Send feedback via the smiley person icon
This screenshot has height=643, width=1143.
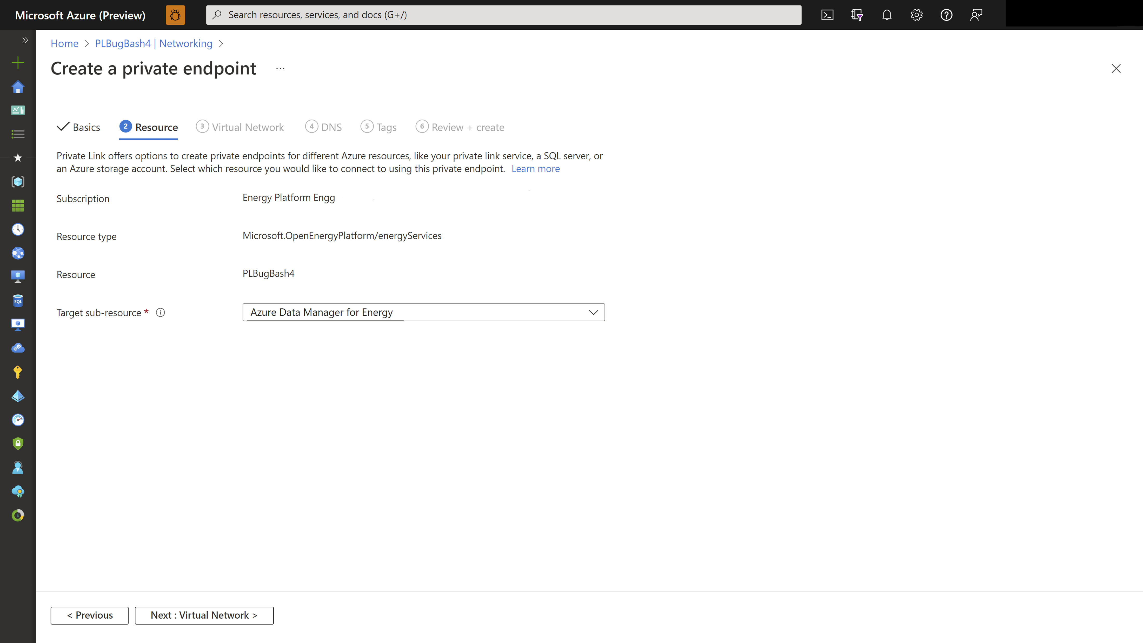[976, 15]
